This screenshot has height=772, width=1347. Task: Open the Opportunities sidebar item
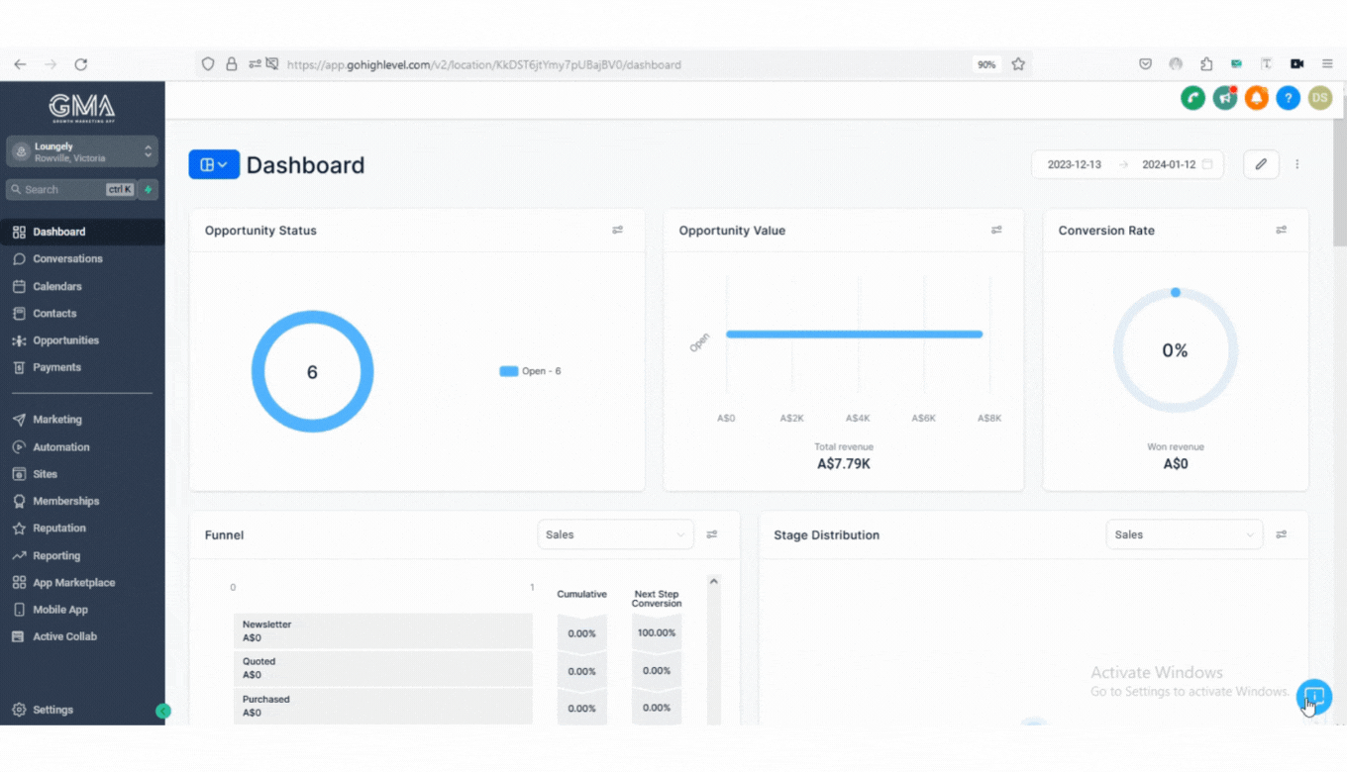click(x=65, y=340)
